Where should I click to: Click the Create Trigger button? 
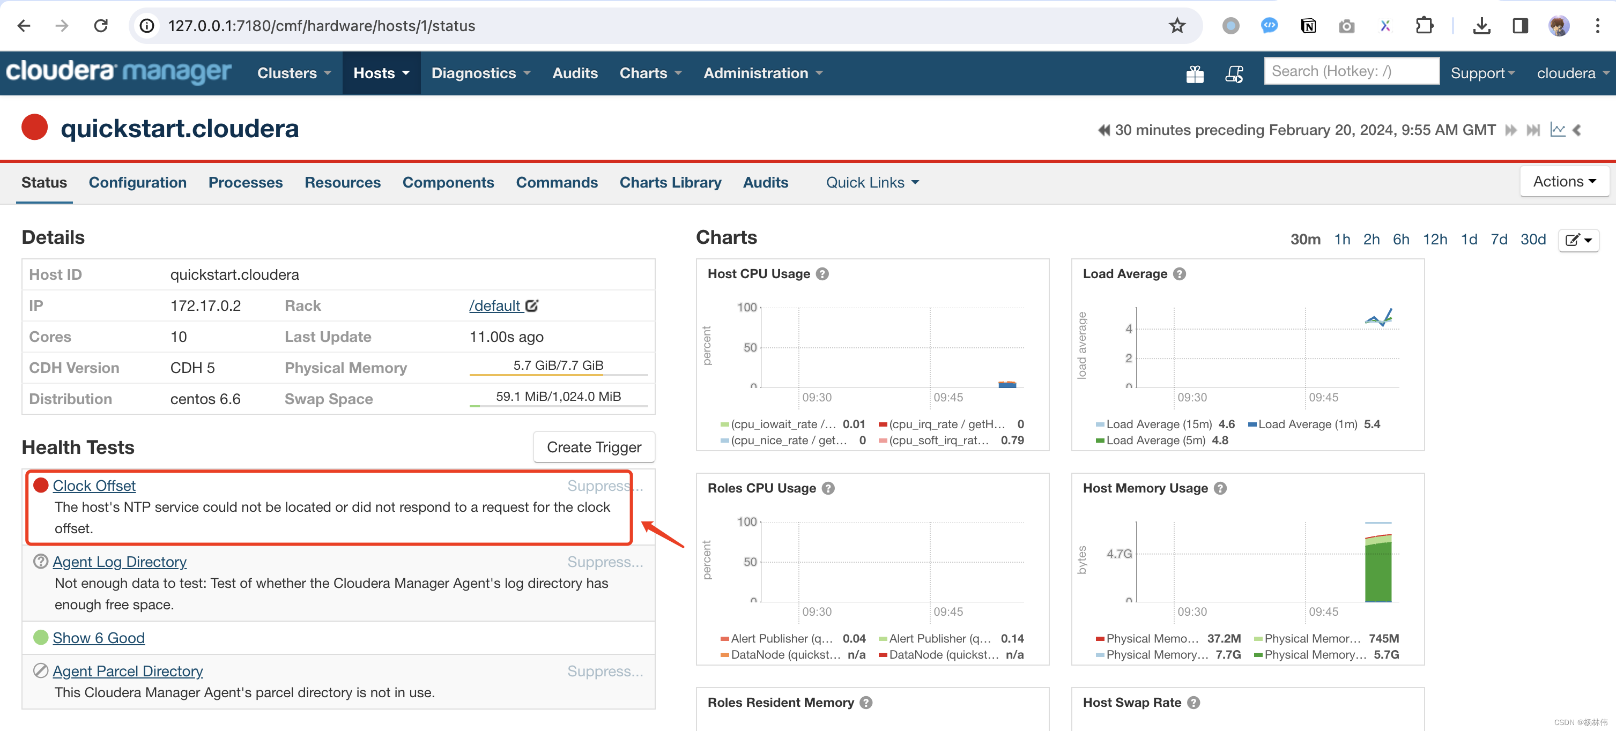tap(594, 447)
